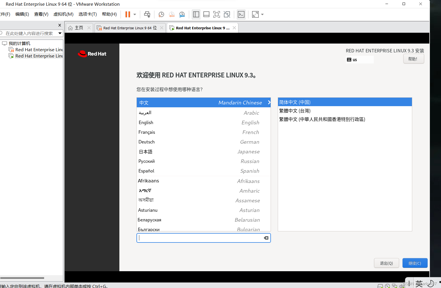Select Assamese in the language list
Screen dimensions: 441x288
tap(203, 200)
